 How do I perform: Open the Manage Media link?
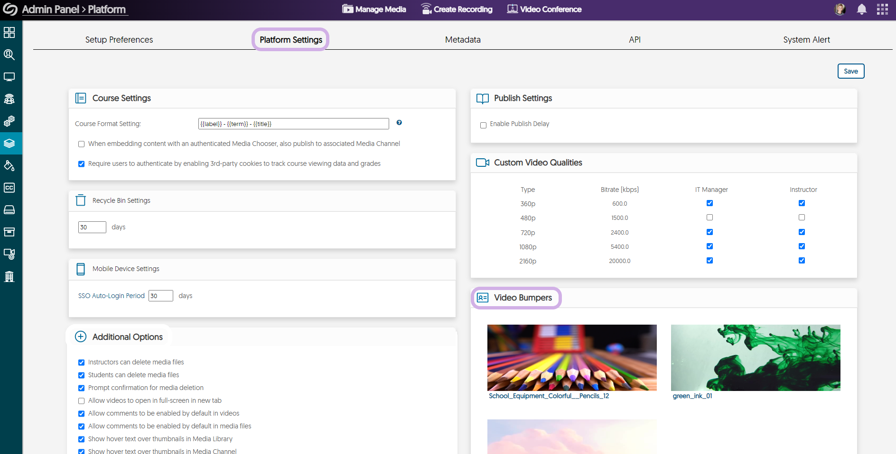(374, 9)
